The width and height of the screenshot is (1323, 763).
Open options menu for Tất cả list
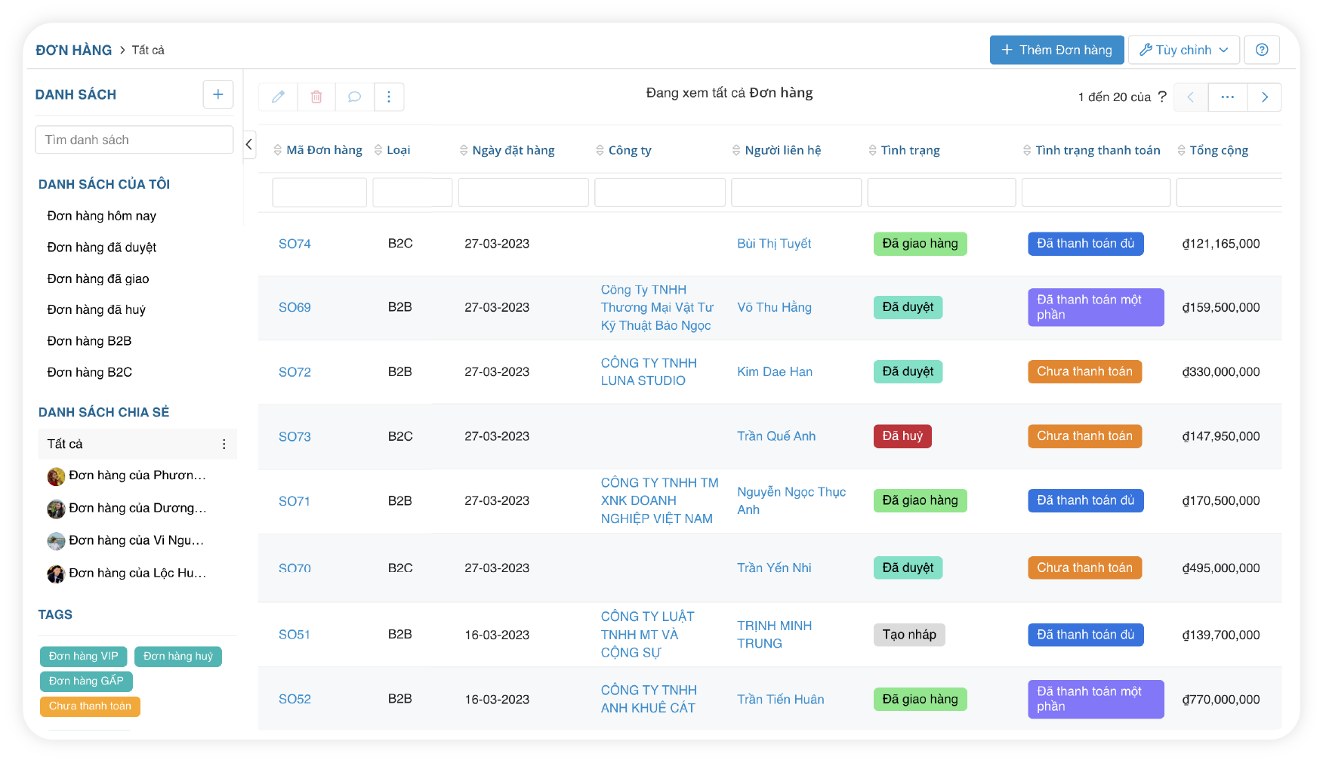(x=224, y=445)
